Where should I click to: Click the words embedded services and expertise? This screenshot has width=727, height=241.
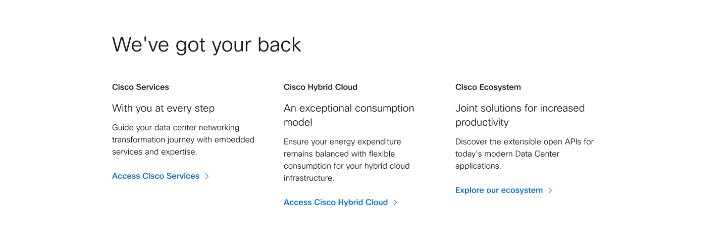(x=184, y=146)
